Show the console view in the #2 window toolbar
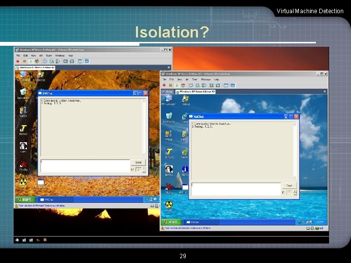351x263 pixels. pyautogui.click(x=87, y=61)
